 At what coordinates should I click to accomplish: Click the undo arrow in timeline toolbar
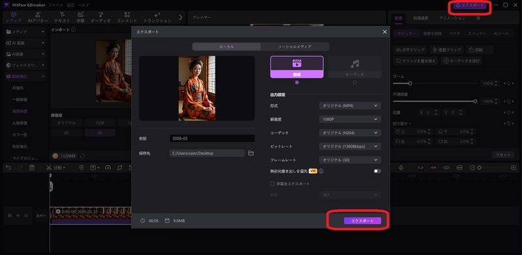tap(8, 168)
